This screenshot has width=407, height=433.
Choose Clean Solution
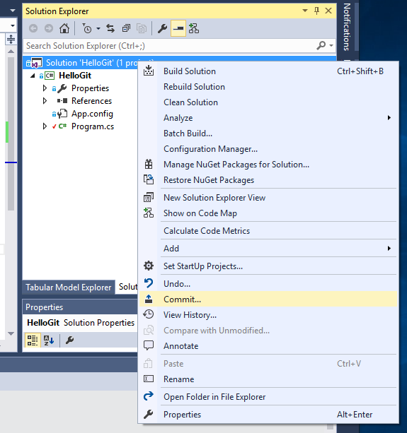pyautogui.click(x=268, y=102)
